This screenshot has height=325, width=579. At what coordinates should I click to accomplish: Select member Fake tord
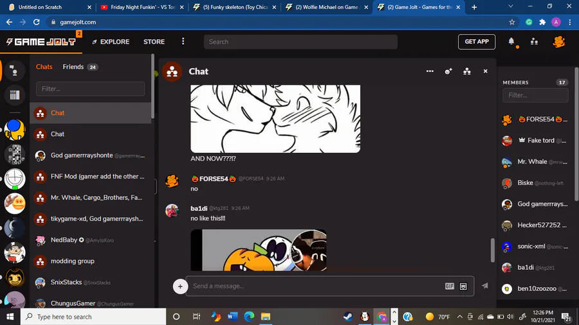[x=535, y=141]
